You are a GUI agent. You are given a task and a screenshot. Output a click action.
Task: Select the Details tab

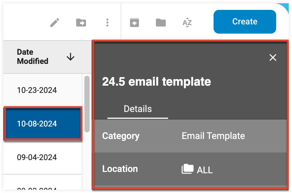[x=138, y=109]
